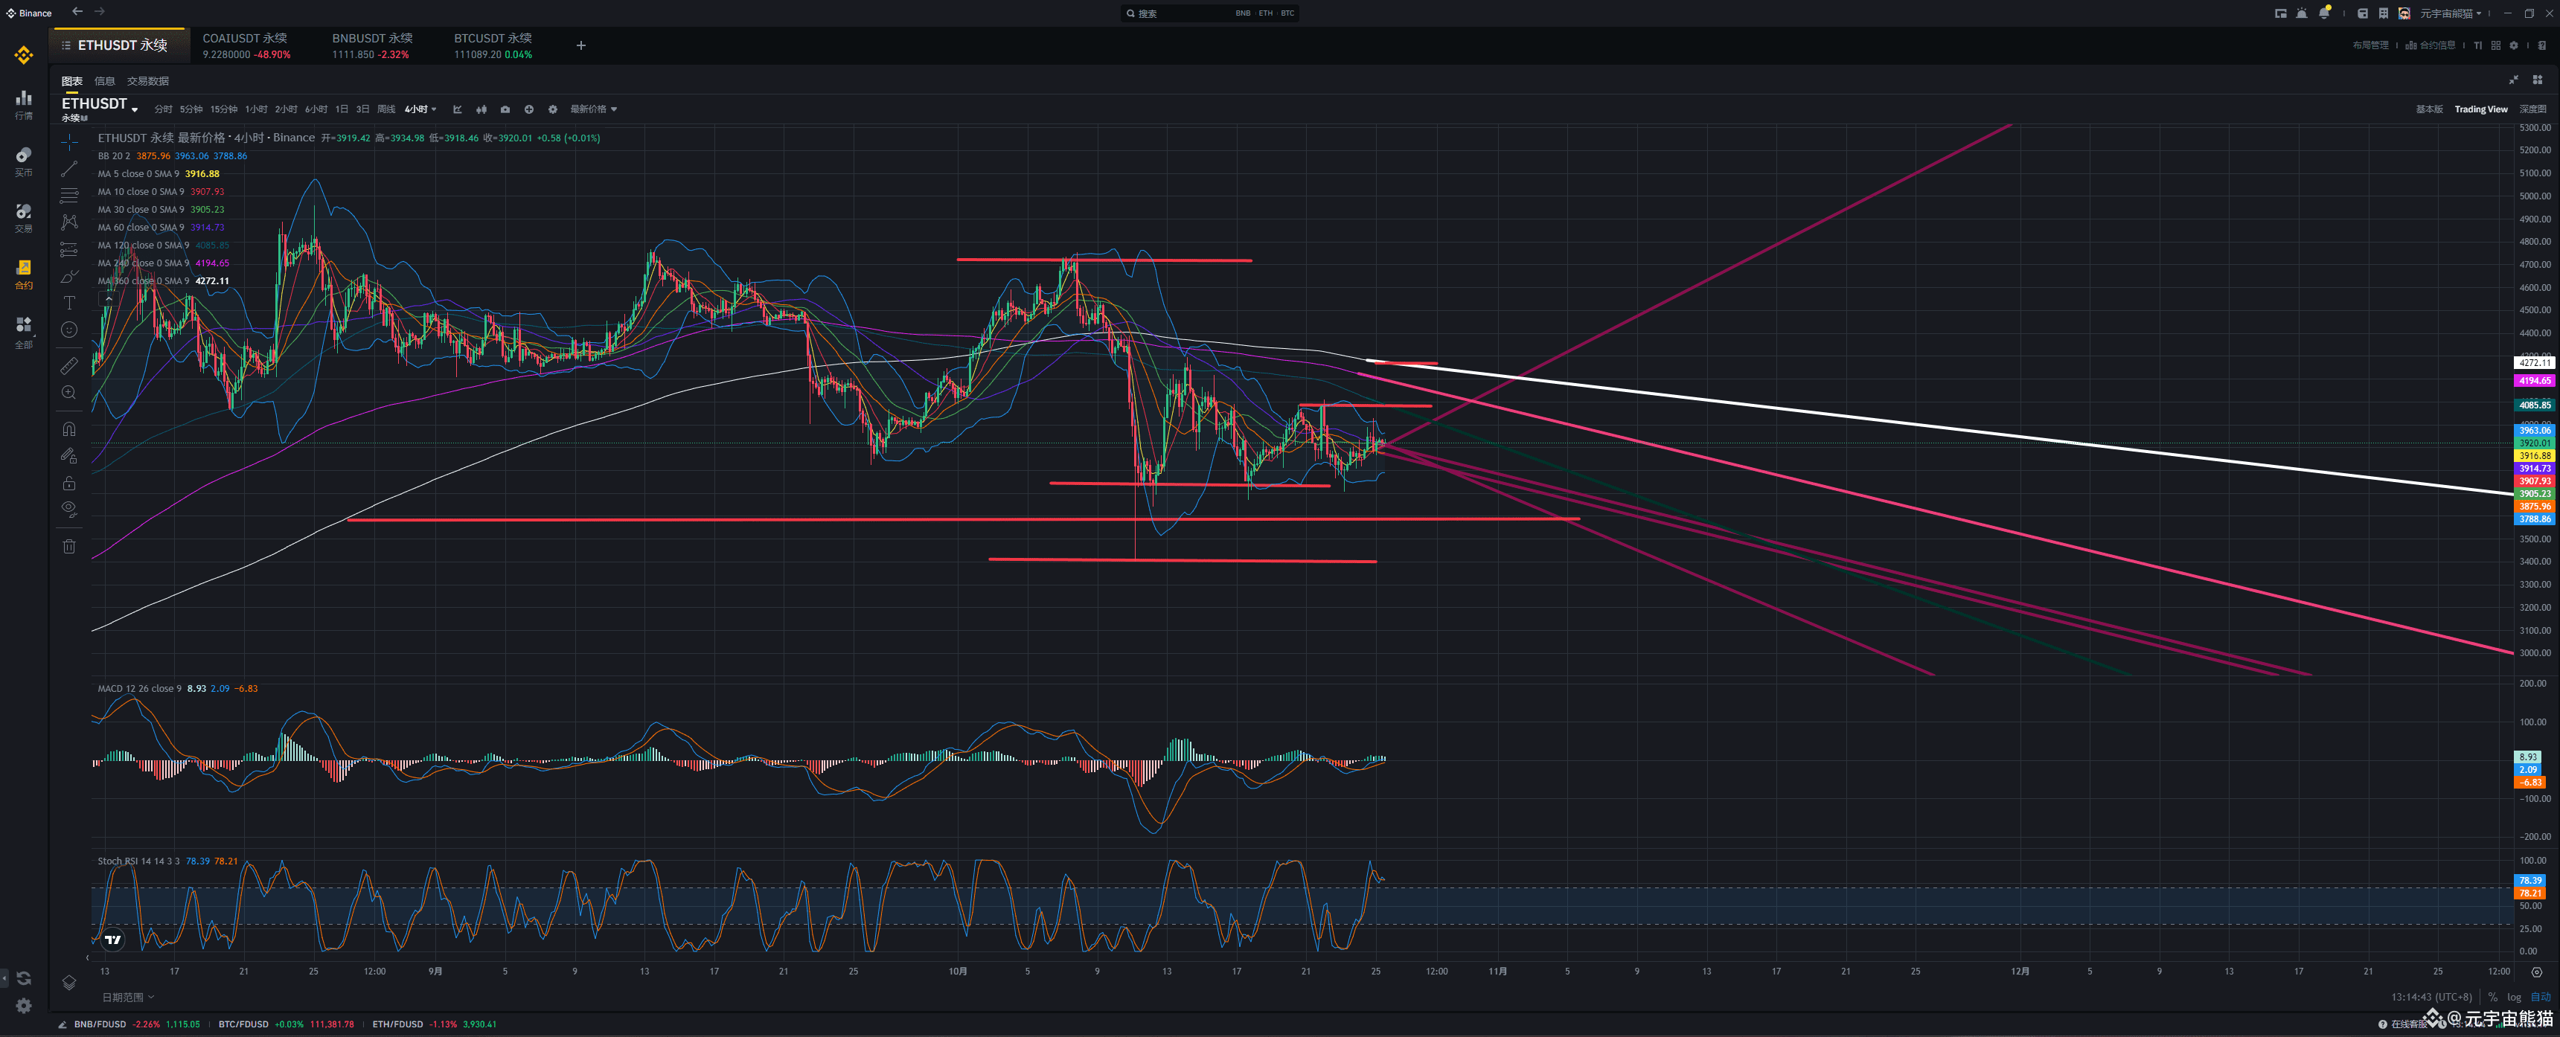Open the horizontal lines / Fibonacci tool group
This screenshot has width=2560, height=1037.
[x=68, y=196]
